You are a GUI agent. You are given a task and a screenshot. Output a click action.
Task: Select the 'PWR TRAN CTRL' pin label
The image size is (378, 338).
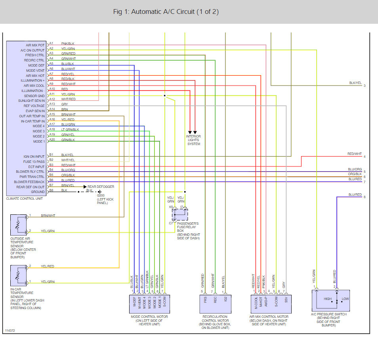tap(32, 177)
